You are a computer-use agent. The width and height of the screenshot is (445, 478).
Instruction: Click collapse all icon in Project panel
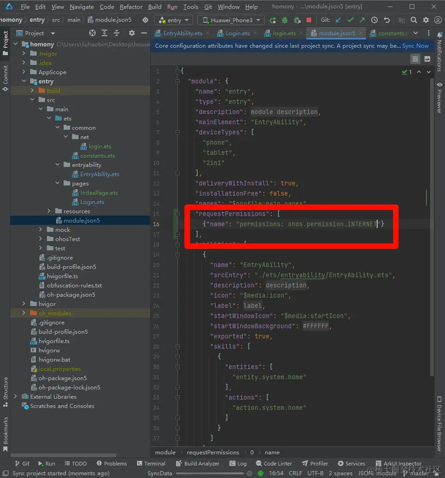click(117, 33)
